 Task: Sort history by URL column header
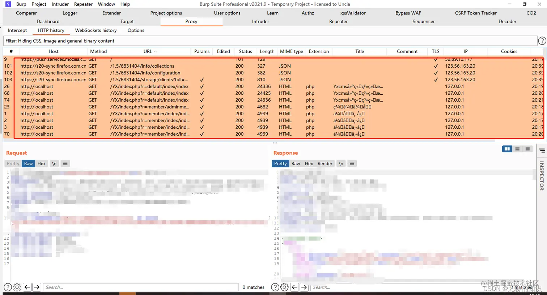[150, 51]
